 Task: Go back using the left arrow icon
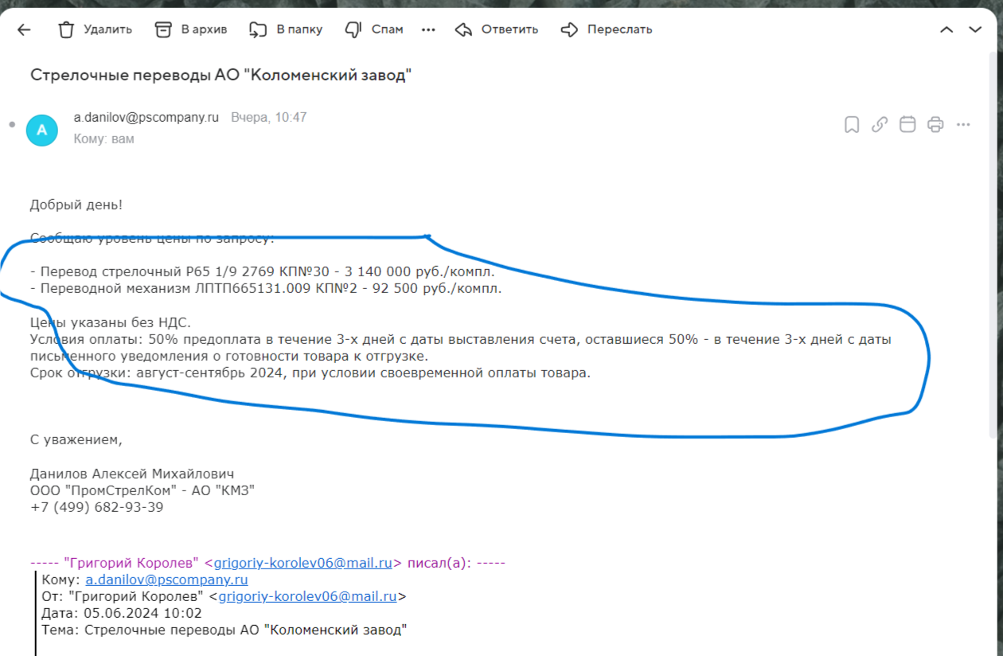pos(24,29)
